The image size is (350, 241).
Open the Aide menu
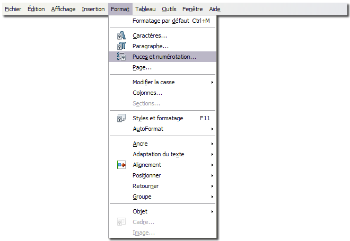point(215,9)
